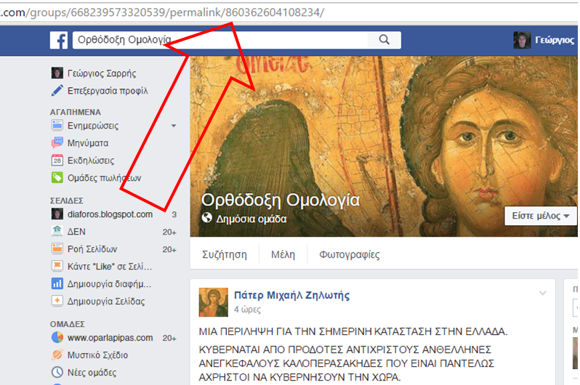The height and width of the screenshot is (385, 580).
Task: Open Επεξεργασία προφίλ pencil icon
Action: 57,91
